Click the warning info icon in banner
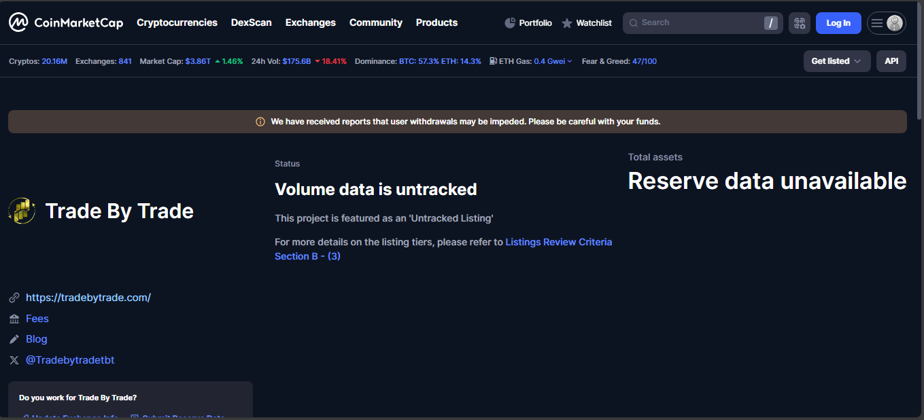Viewport: 924px width, 420px height. pyautogui.click(x=260, y=122)
